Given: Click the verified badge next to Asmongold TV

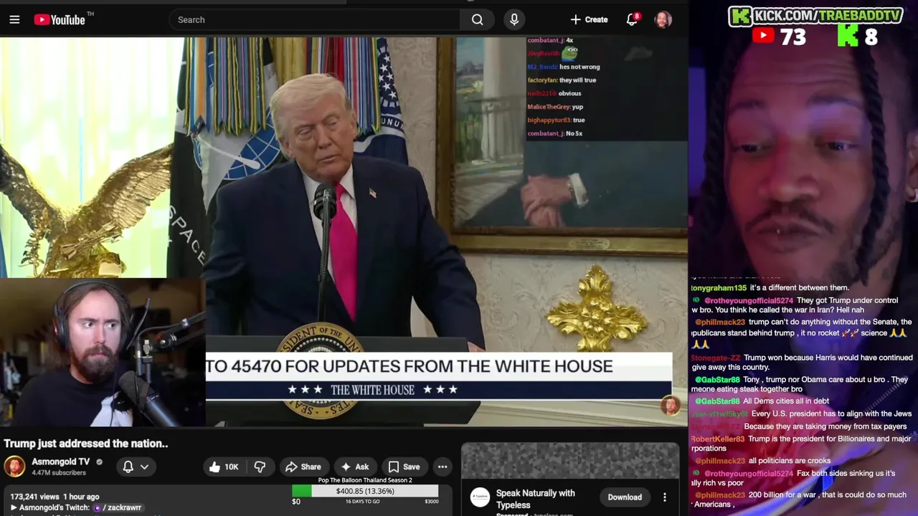Looking at the screenshot, I should point(100,462).
